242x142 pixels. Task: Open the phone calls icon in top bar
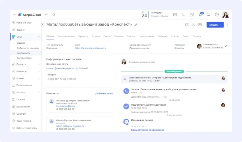click(183, 15)
